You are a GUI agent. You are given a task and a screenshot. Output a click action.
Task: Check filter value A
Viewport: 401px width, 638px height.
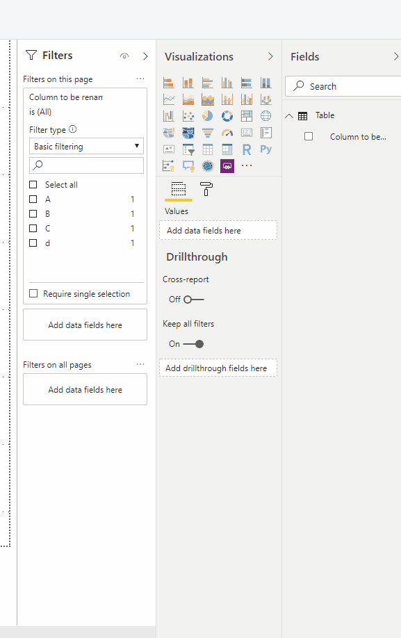click(33, 199)
